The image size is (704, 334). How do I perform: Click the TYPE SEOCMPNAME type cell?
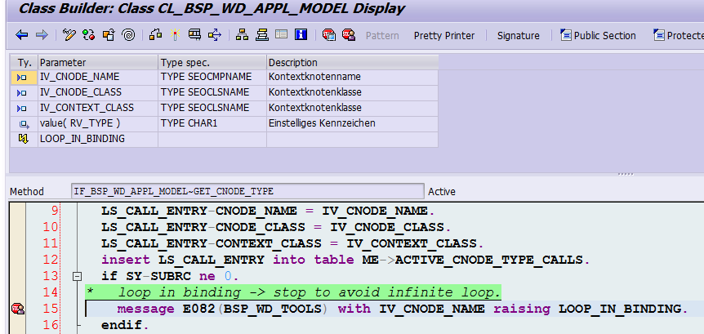tap(212, 78)
